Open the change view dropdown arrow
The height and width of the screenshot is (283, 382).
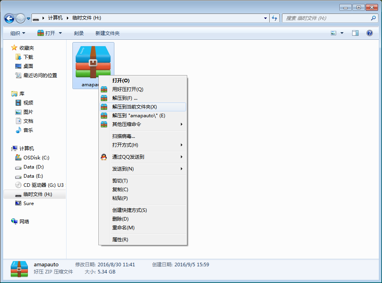pos(342,33)
